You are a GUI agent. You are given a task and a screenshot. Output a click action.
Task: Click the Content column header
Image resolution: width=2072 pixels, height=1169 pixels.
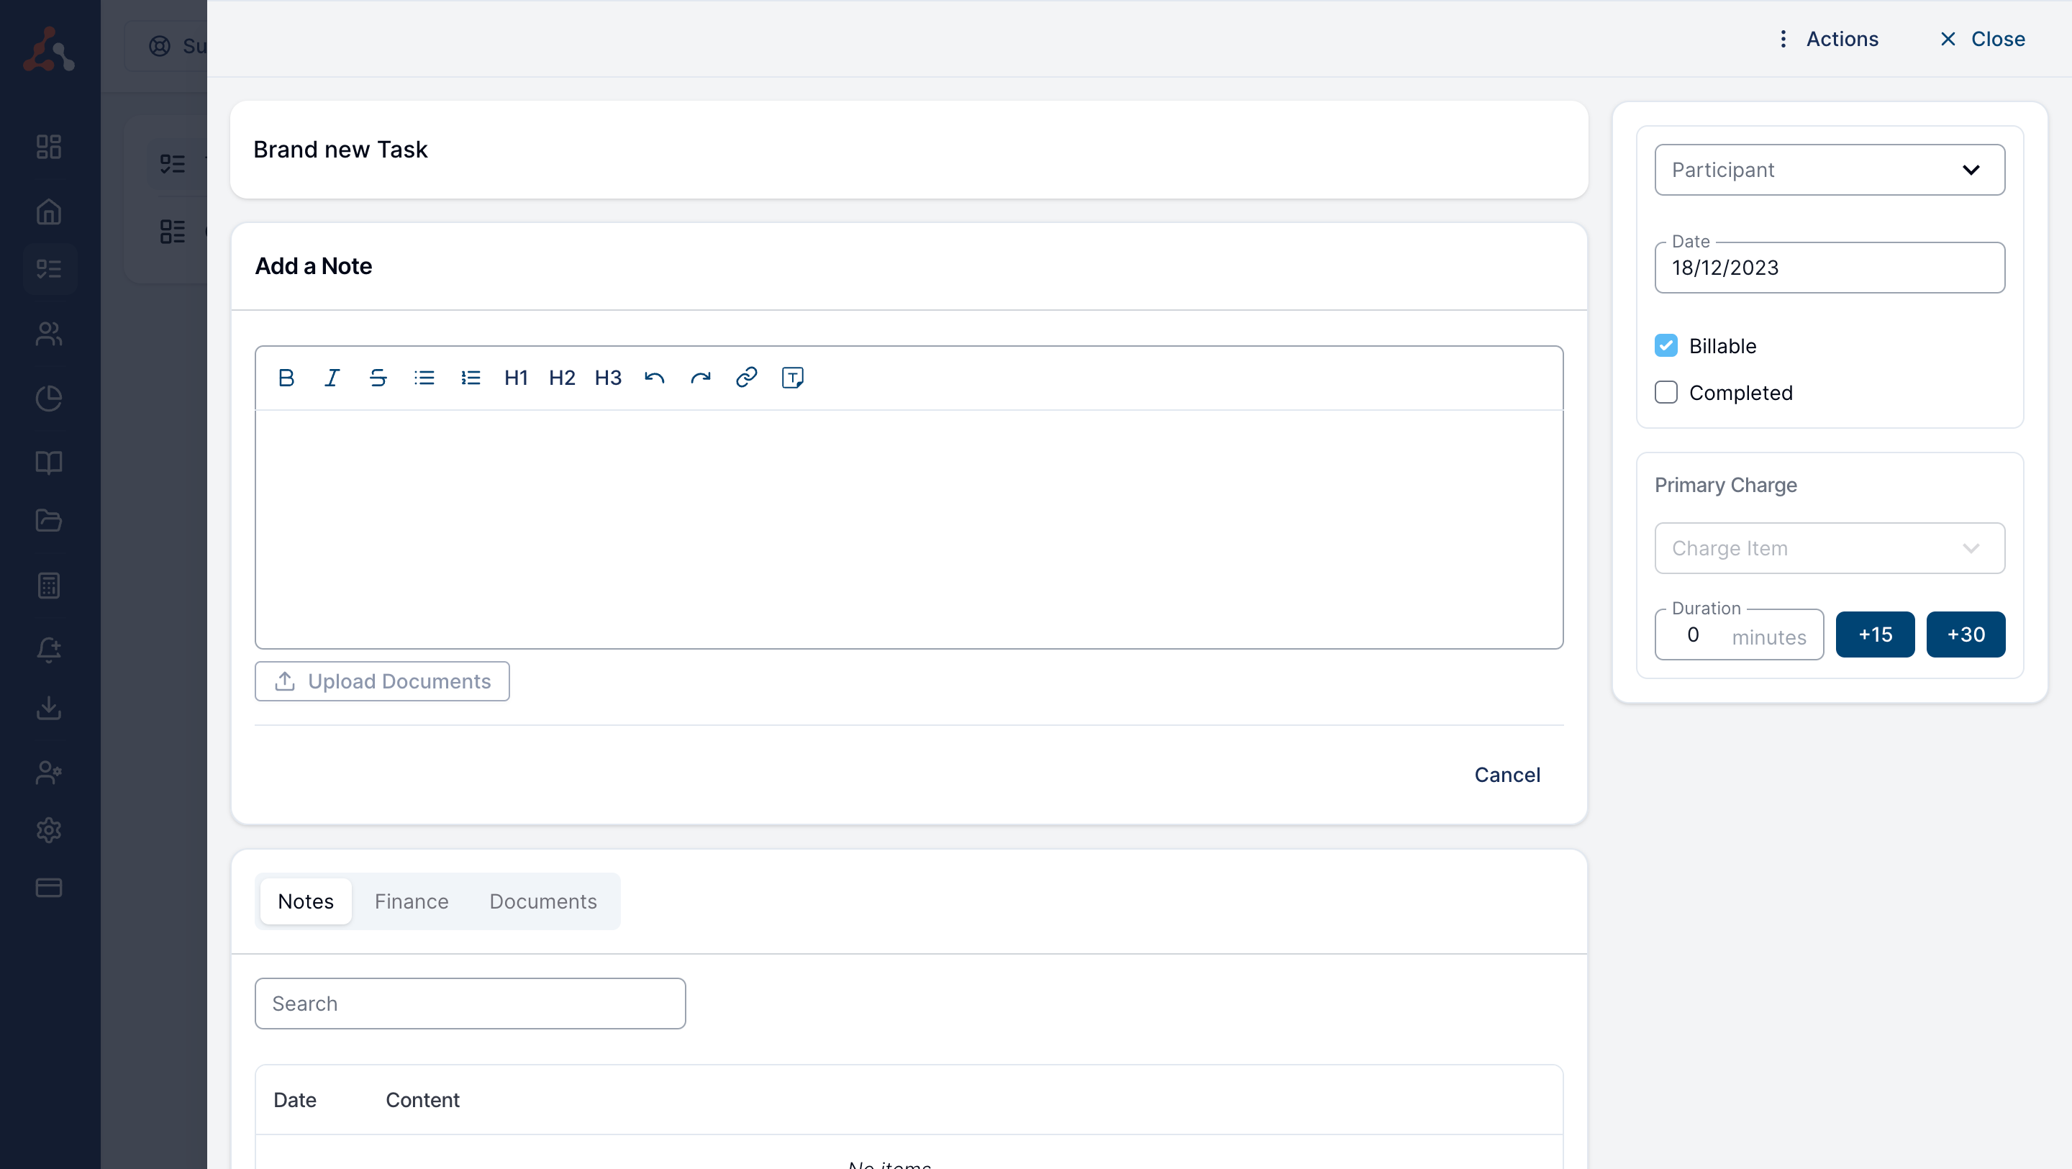(x=422, y=1100)
